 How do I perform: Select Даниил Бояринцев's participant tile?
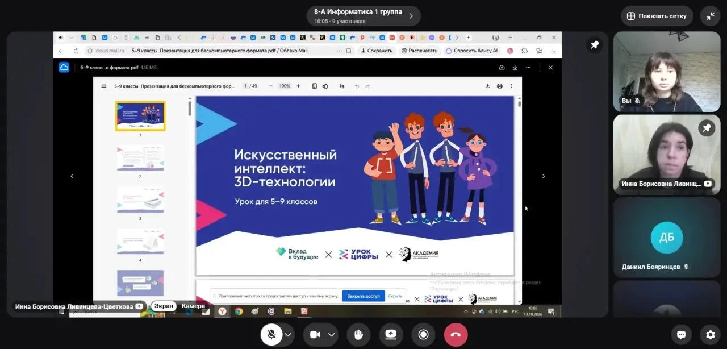tap(667, 238)
